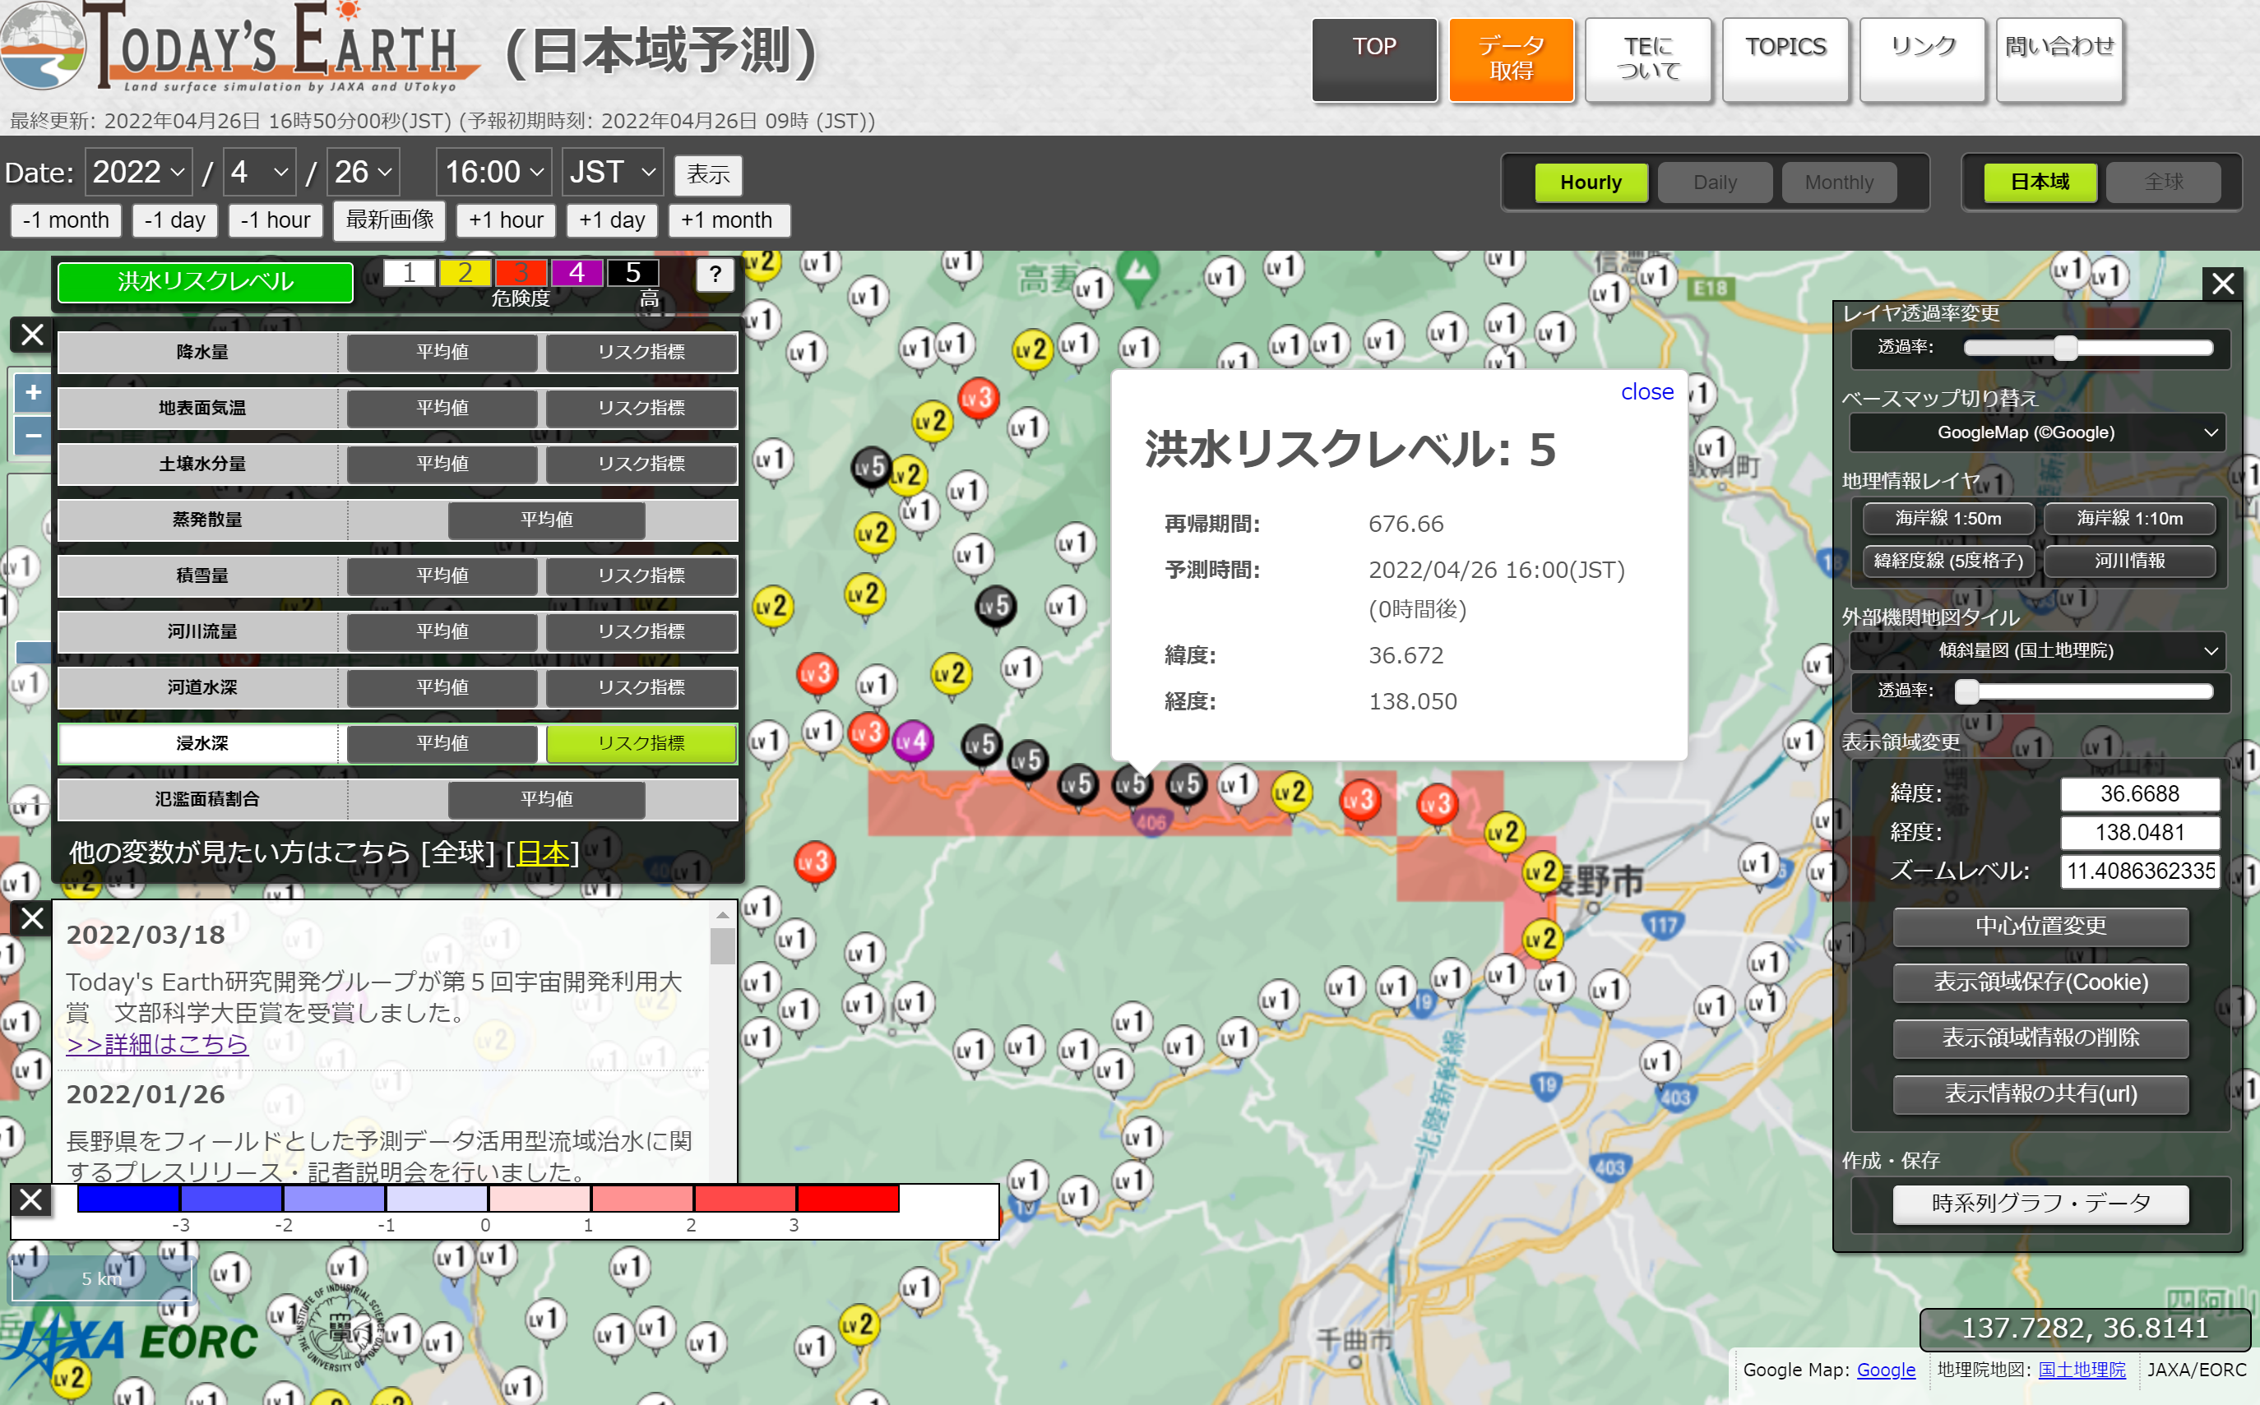Click the University of Tokyo IIS seal
The width and height of the screenshot is (2260, 1405).
(339, 1329)
